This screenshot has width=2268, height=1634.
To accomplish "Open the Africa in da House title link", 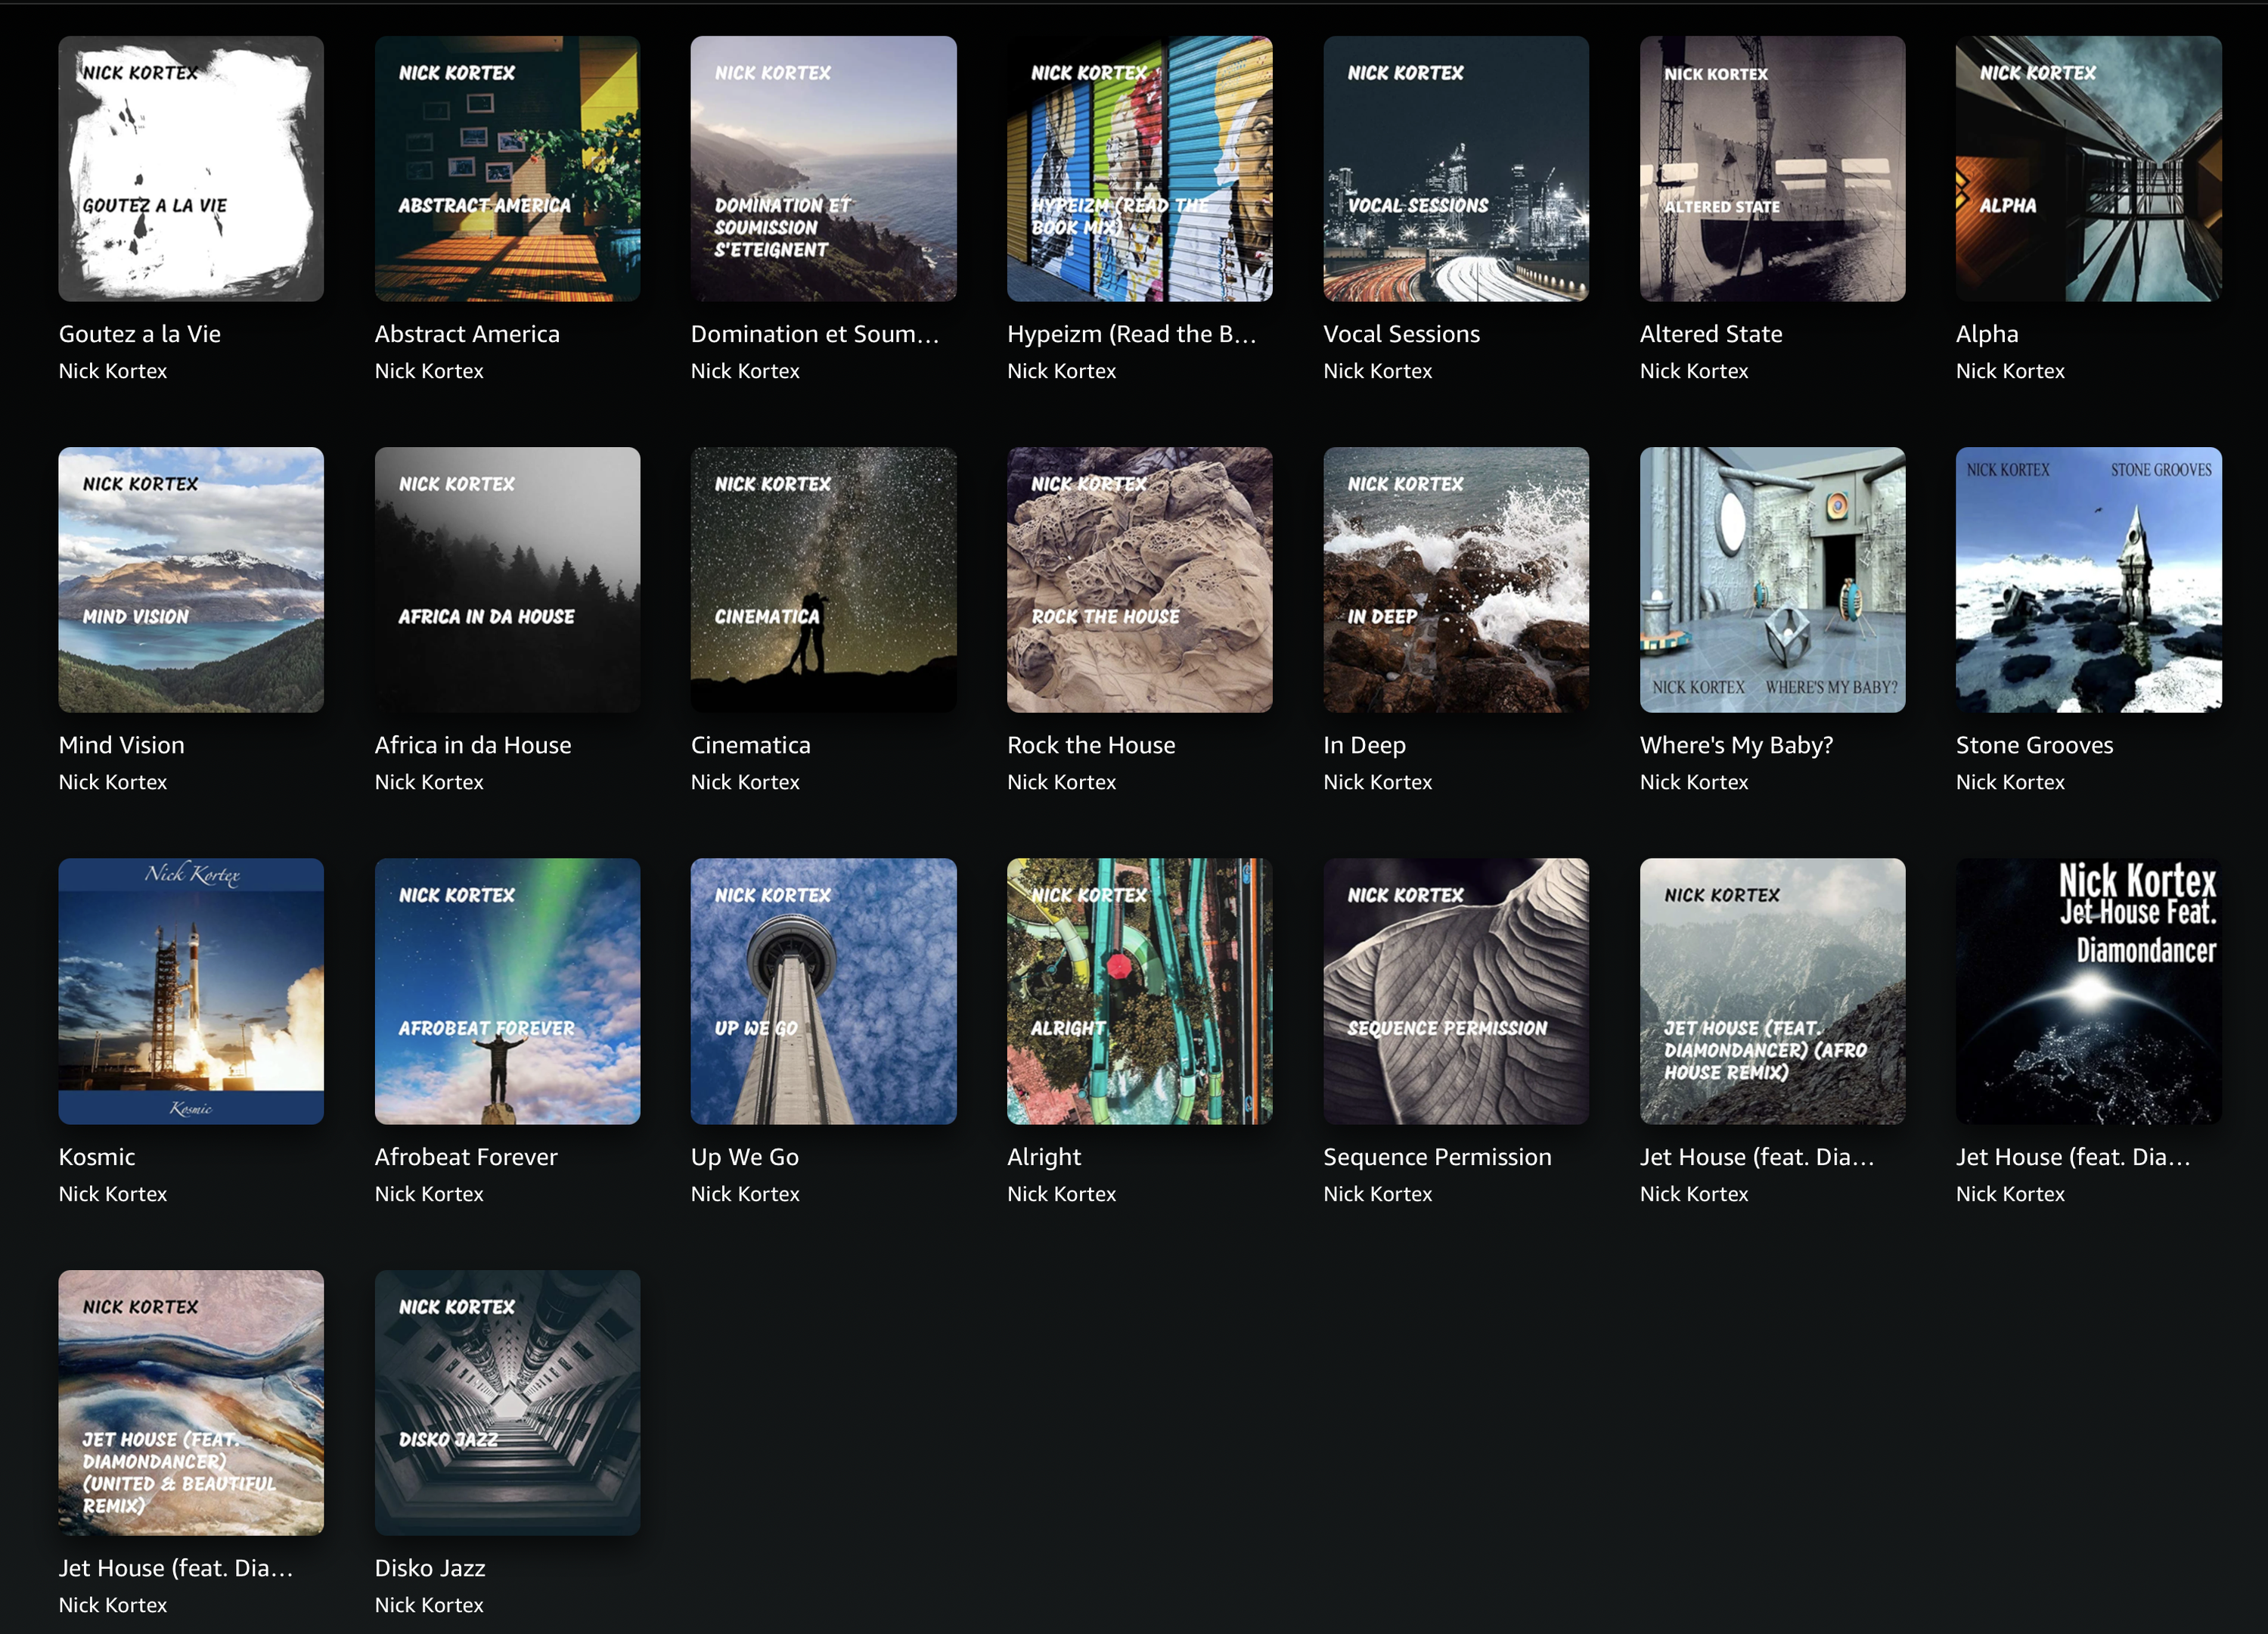I will [x=472, y=745].
